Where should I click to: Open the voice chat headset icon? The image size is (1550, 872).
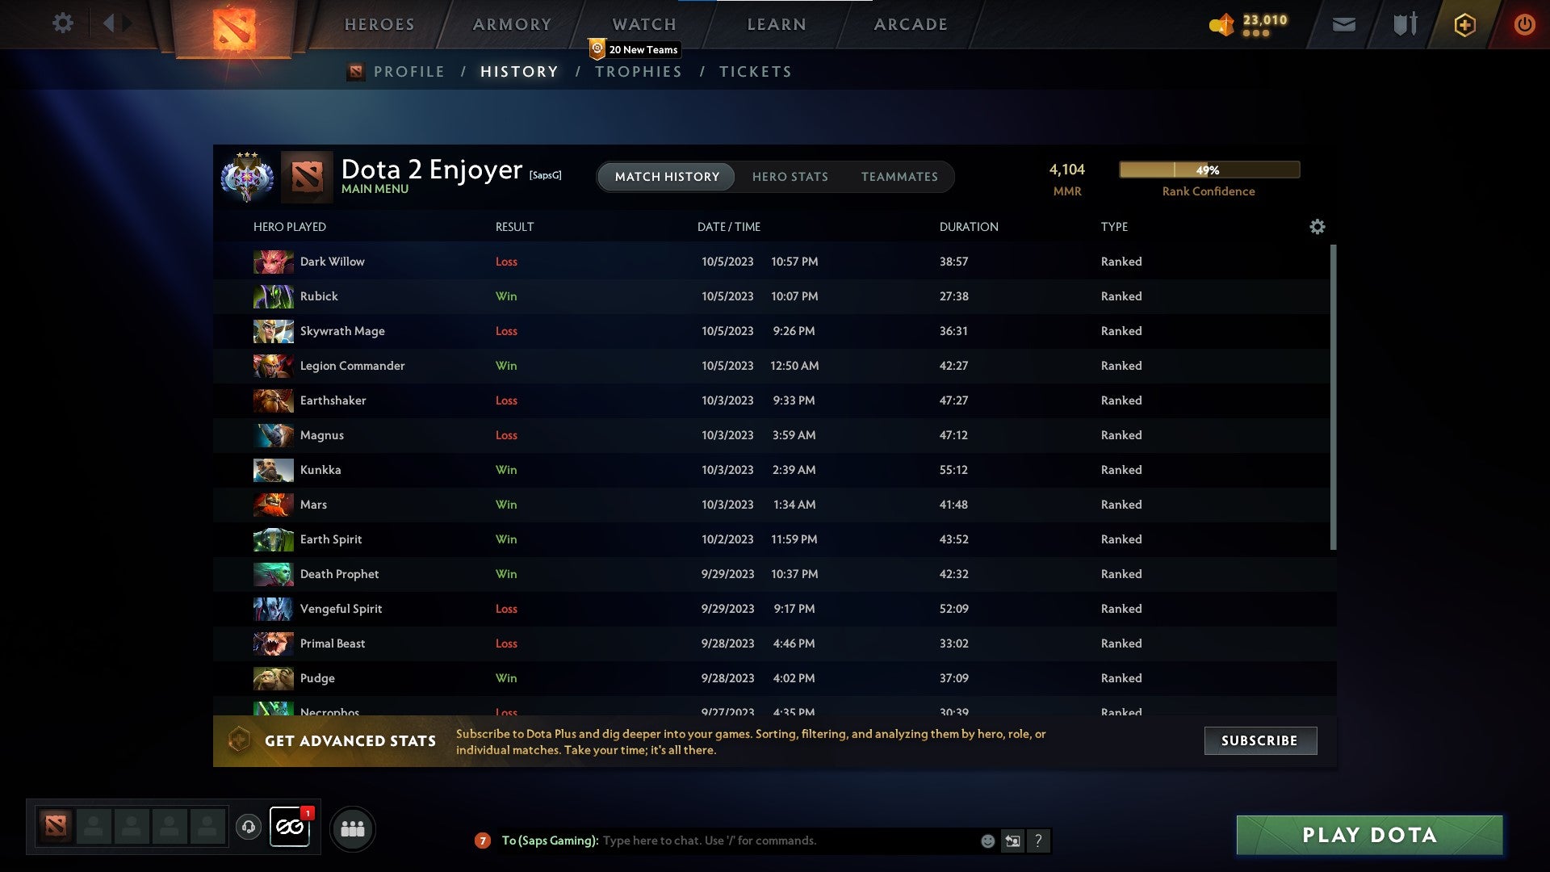pyautogui.click(x=249, y=828)
